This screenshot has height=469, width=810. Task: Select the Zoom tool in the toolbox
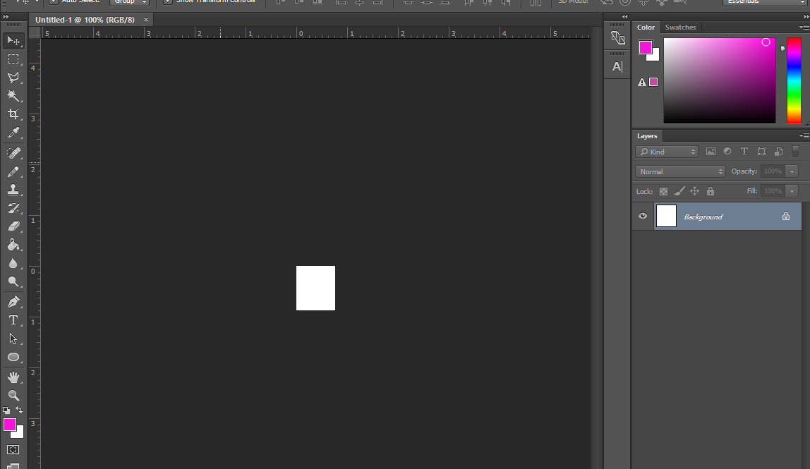pos(13,396)
